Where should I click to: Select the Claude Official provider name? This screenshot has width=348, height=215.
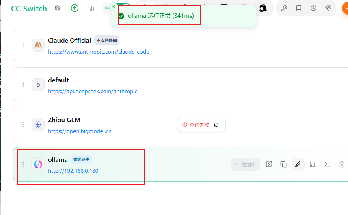pyautogui.click(x=69, y=40)
